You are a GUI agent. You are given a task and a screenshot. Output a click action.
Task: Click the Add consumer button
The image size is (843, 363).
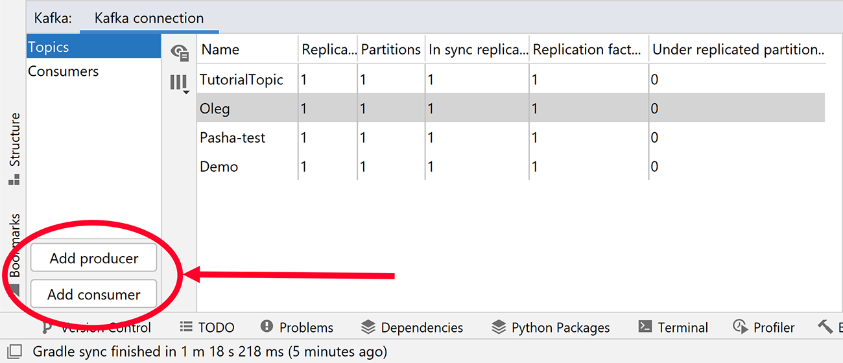[x=94, y=294]
